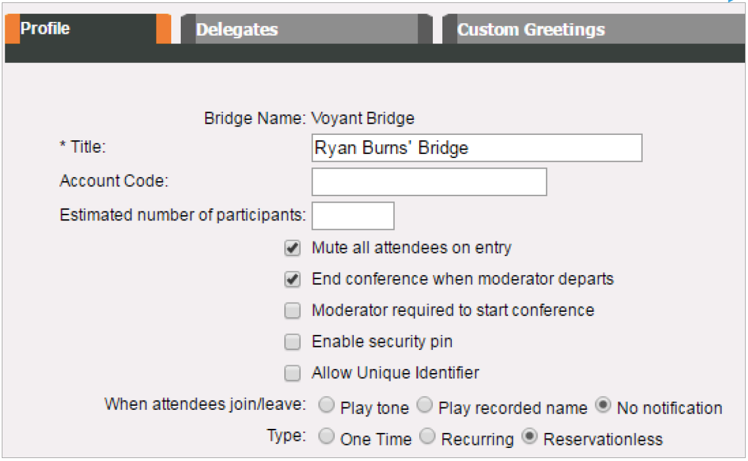The height and width of the screenshot is (461, 748).
Task: Select the No notification radio button
Action: tap(603, 406)
